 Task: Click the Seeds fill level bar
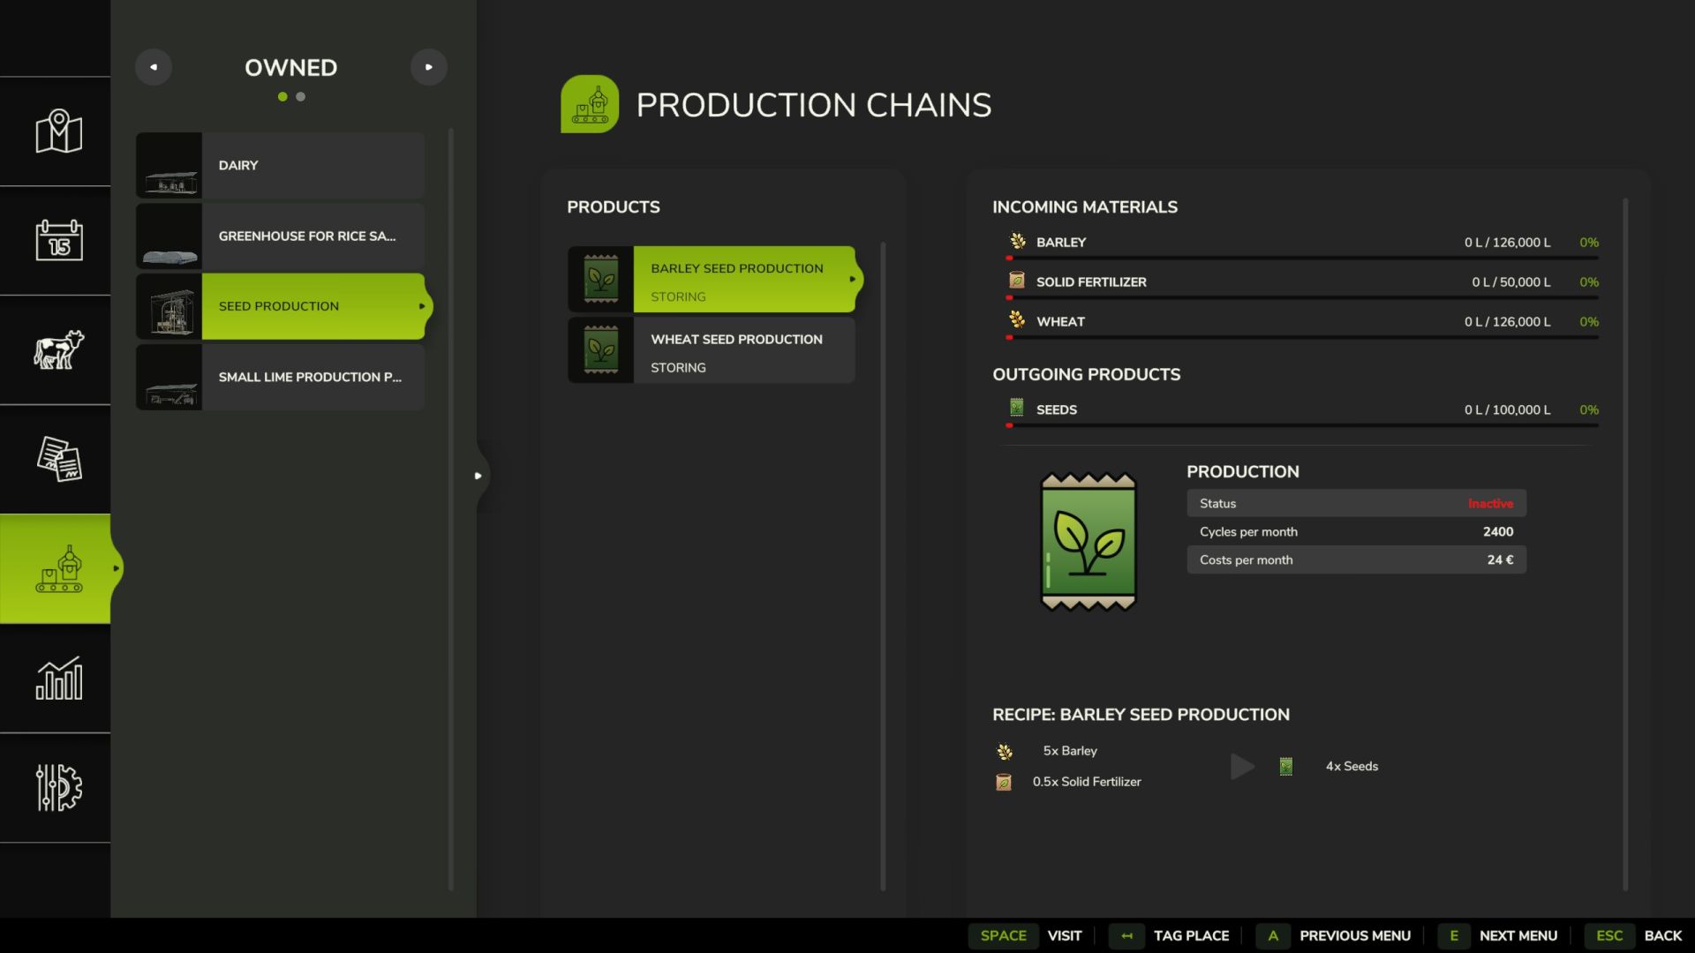1302,424
